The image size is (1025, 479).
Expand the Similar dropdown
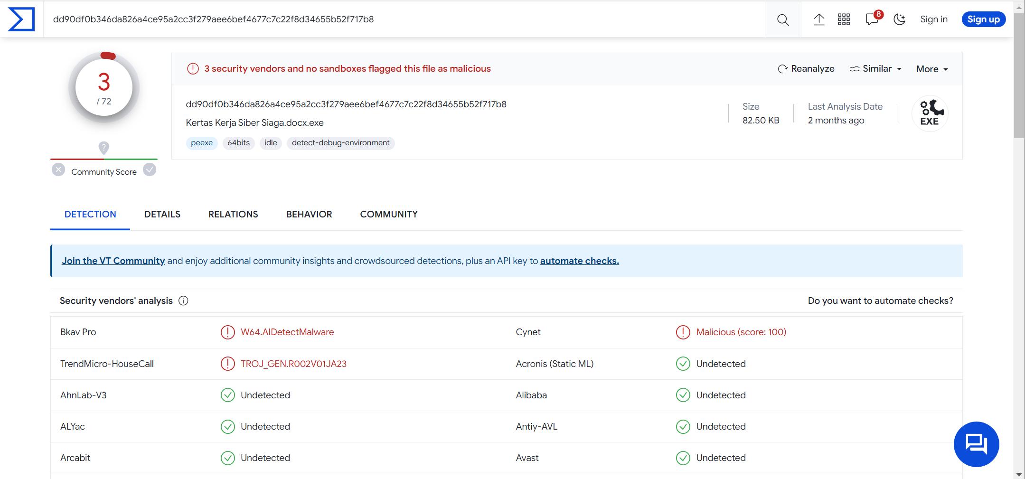point(875,69)
